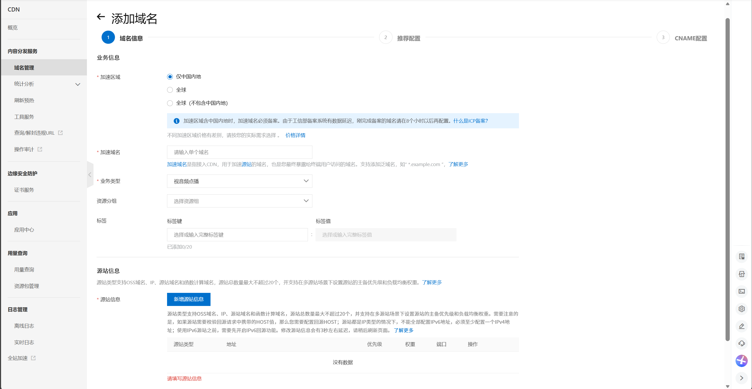Viewport: 752px width, 389px height.
Task: Open the CloudShell terminal icon
Action: (742, 291)
